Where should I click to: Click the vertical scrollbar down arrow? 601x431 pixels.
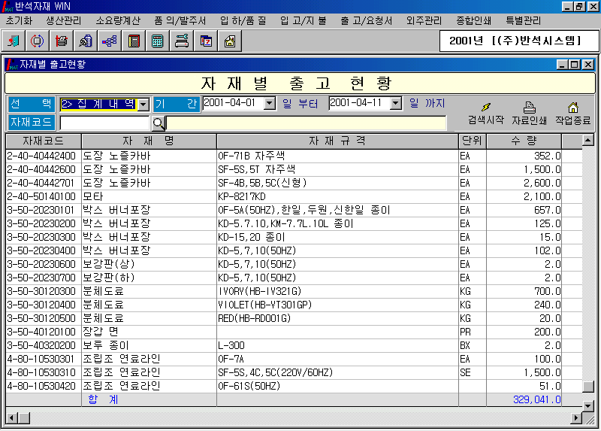pos(588,387)
